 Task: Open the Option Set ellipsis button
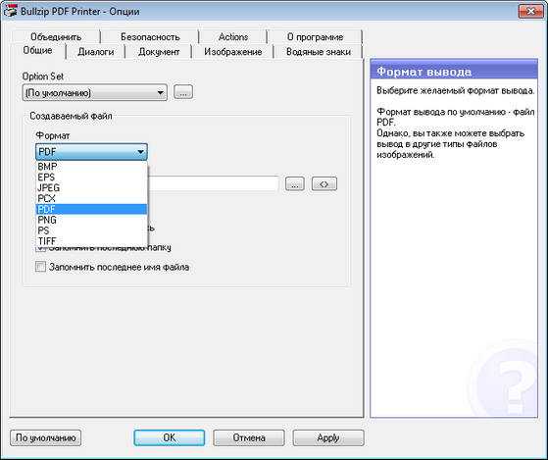coord(183,92)
